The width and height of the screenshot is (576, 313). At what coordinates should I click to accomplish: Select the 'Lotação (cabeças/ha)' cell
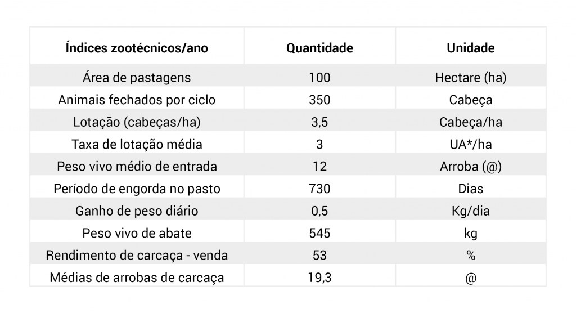click(137, 122)
